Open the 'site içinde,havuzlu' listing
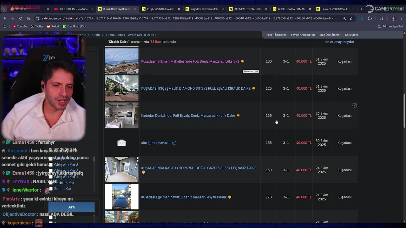Viewport: 406px width, 228px height. click(156, 143)
